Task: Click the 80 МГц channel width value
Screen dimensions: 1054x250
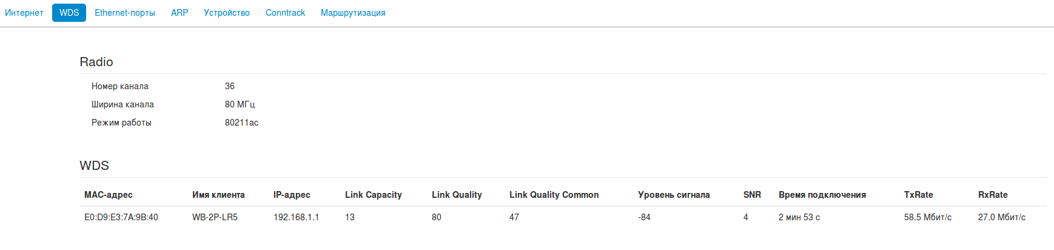Action: point(240,104)
